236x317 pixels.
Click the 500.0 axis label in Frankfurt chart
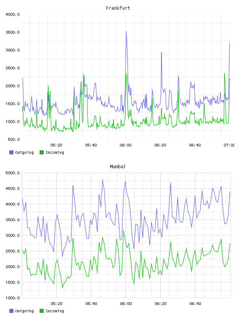point(14,139)
